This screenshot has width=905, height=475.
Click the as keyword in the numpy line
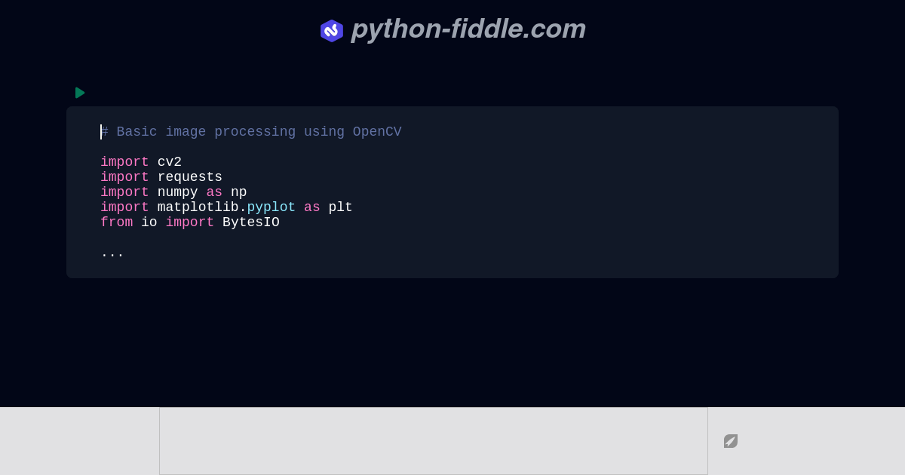click(x=214, y=192)
